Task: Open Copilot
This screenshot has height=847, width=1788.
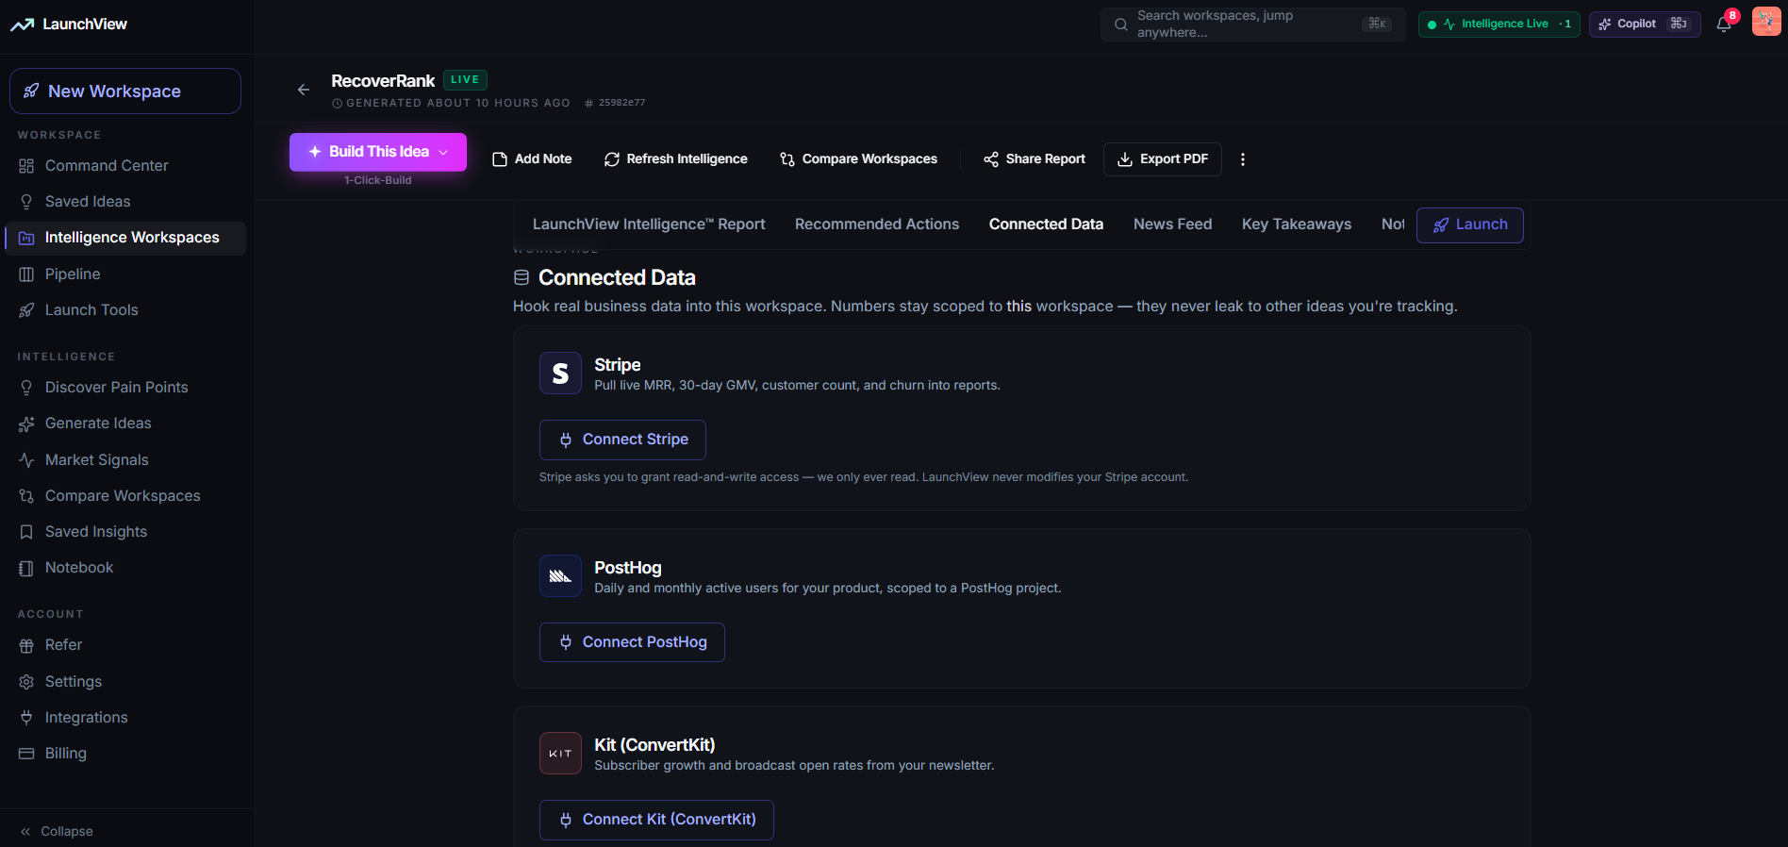Action: click(1645, 25)
